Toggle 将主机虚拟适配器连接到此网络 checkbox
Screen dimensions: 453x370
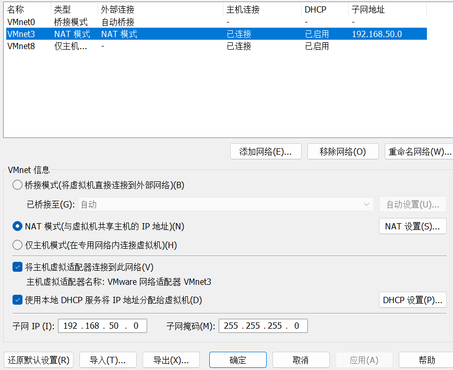click(17, 267)
